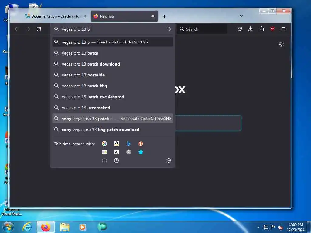
Task: Select suggestion 'vegas pro 13 patch exe 4shared'
Action: point(113,97)
